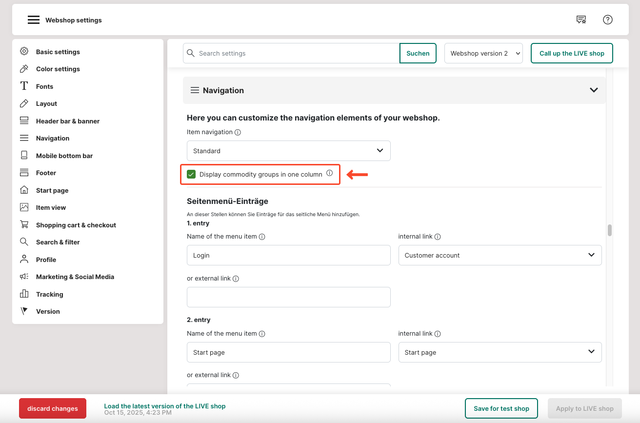Open the Customer account internal link dropdown
Viewport: 640px width, 423px height.
[x=500, y=255]
